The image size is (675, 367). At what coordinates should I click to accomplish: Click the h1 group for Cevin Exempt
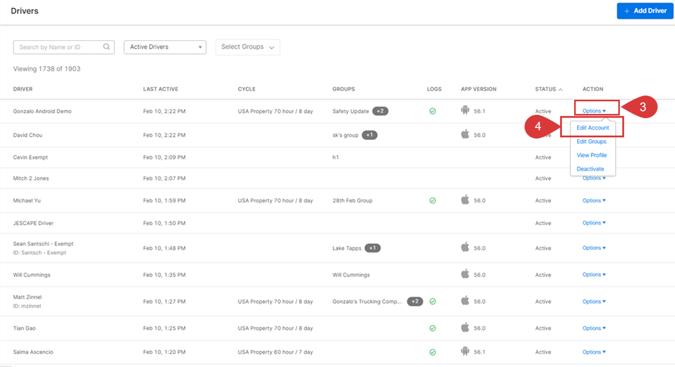pos(336,158)
